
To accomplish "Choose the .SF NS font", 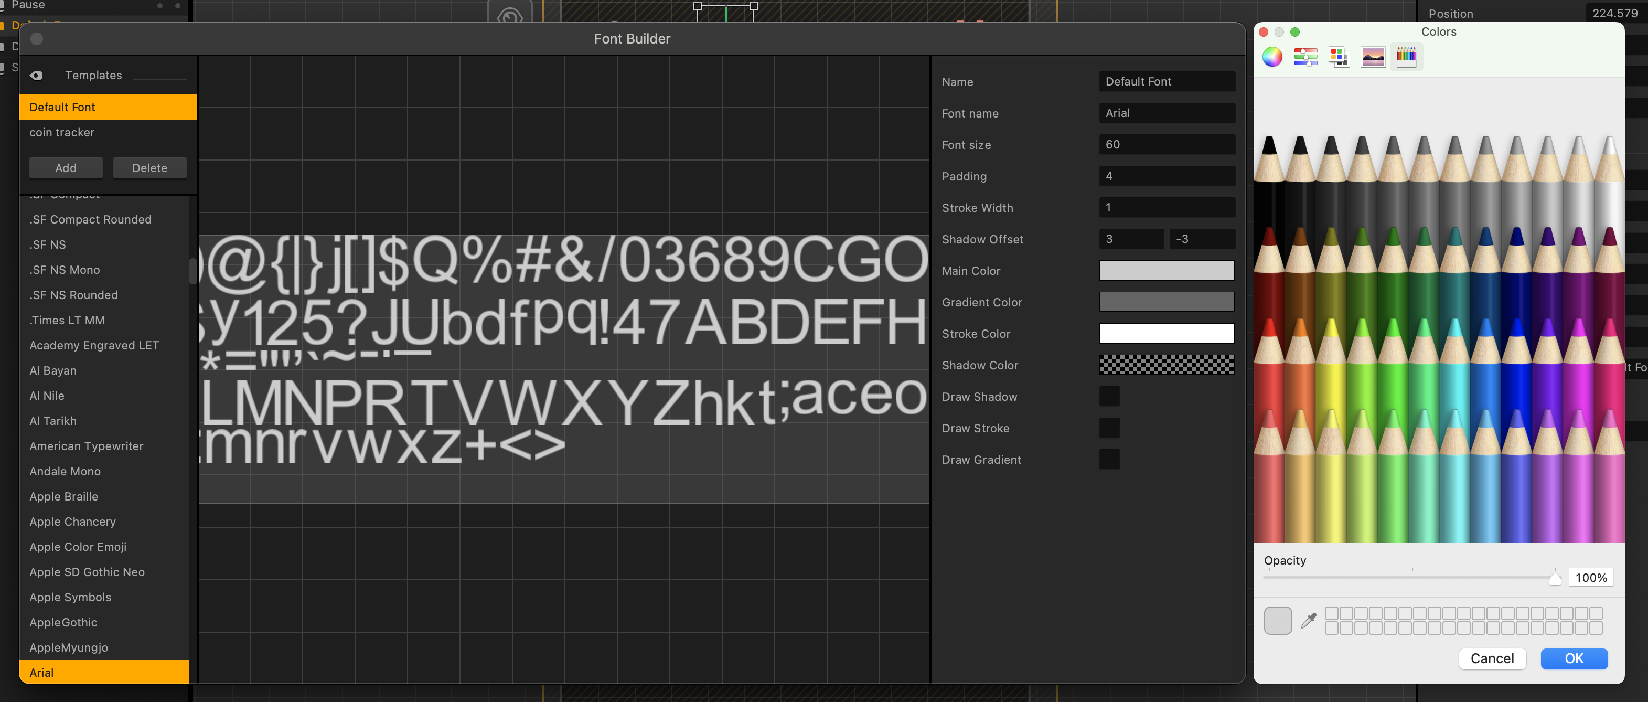I will (x=104, y=244).
